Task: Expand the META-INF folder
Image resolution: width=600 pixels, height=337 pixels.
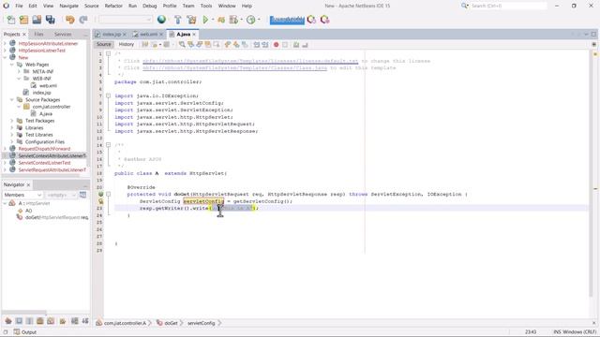Action: point(19,71)
